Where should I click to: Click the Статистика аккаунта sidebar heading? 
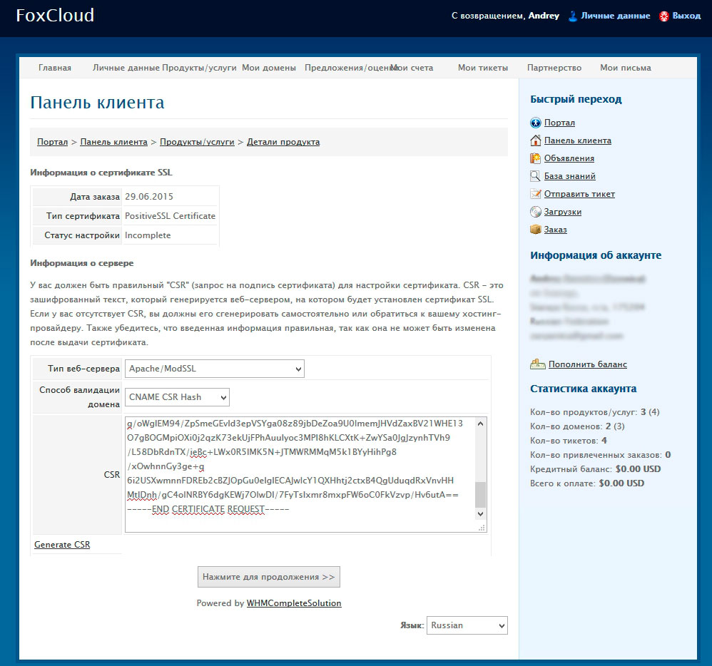click(x=583, y=389)
